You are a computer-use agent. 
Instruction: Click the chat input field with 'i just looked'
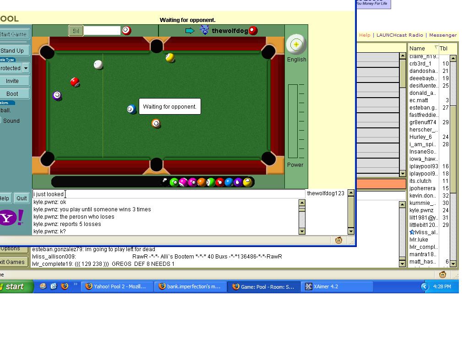pyautogui.click(x=169, y=194)
